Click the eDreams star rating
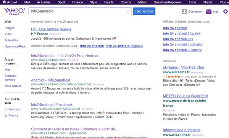This screenshot has height=138, width=229. click(x=176, y=77)
